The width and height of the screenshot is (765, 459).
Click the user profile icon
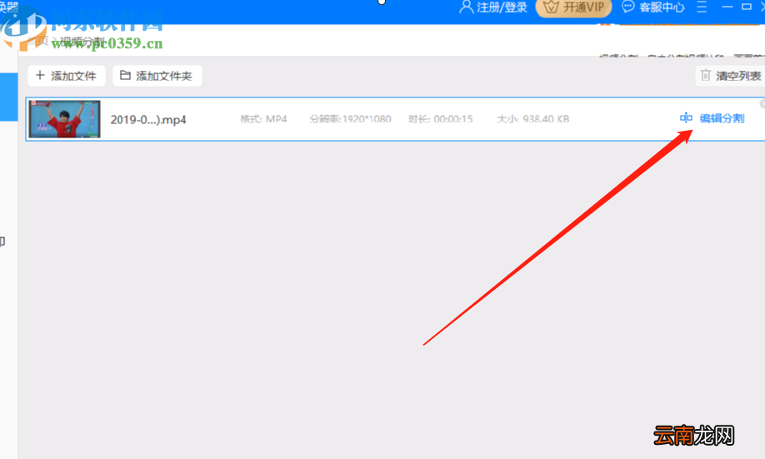pos(467,7)
